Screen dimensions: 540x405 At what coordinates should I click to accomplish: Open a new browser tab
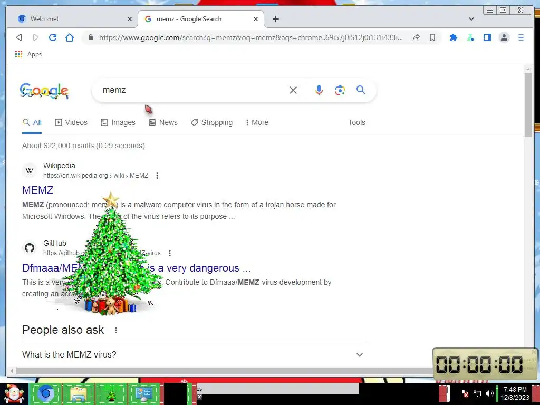tap(275, 19)
